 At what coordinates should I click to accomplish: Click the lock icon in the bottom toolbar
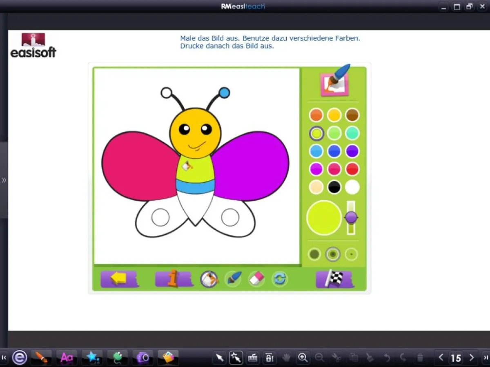[x=269, y=358]
